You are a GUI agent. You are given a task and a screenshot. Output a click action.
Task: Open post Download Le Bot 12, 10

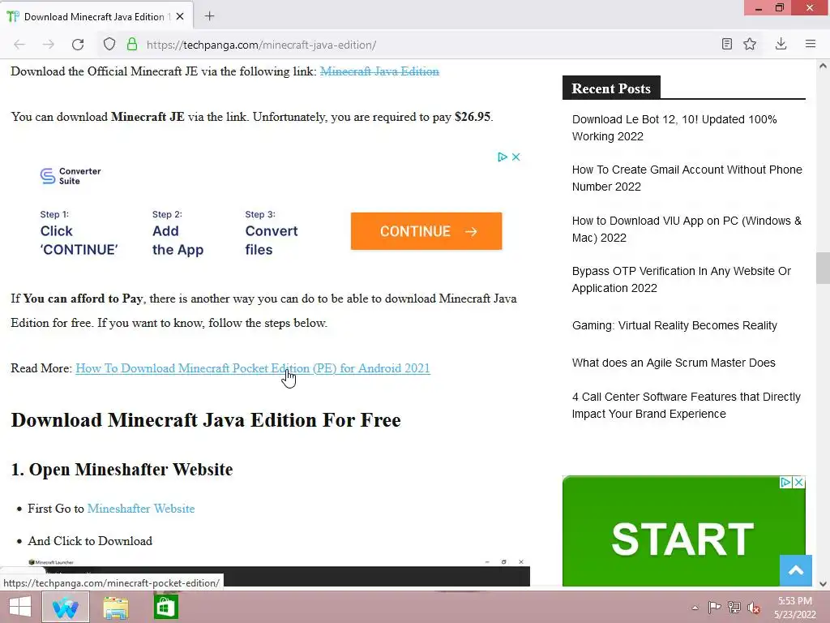[674, 127]
